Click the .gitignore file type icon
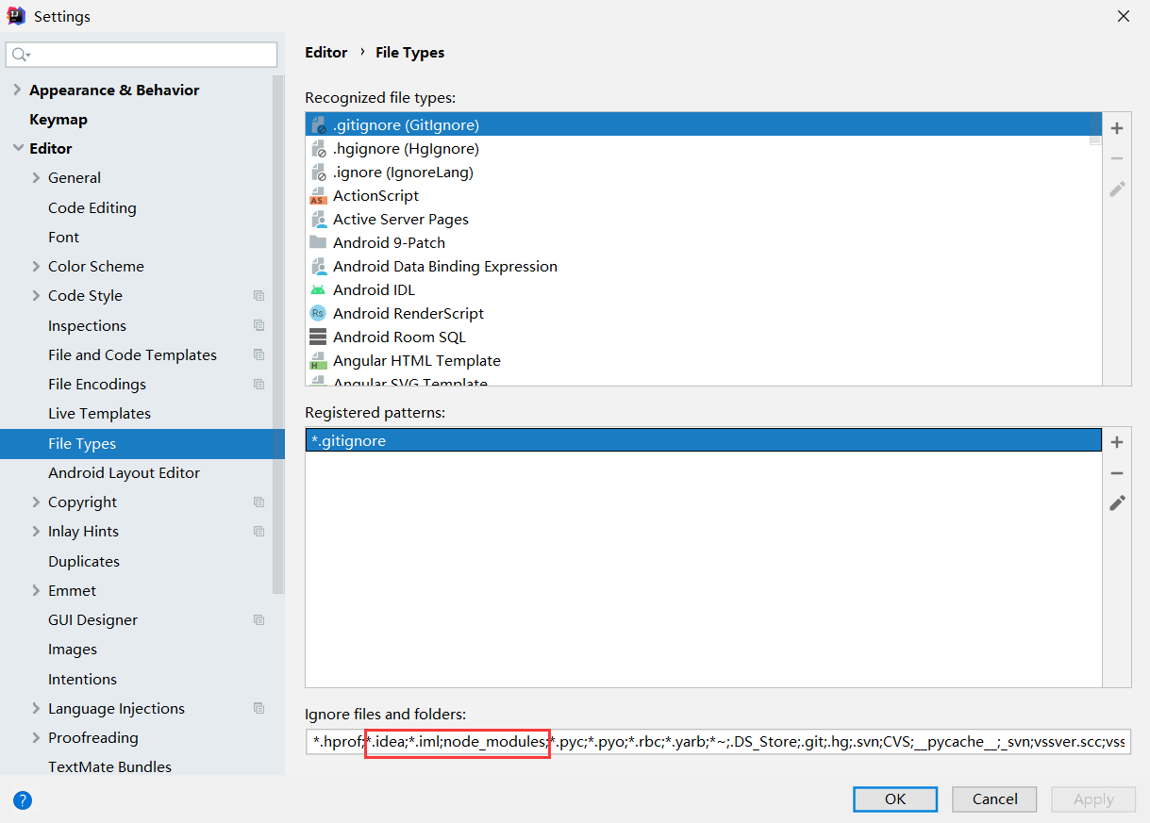Viewport: 1150px width, 823px height. [318, 124]
